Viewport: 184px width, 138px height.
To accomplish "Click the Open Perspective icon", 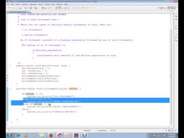I will pos(158,8).
